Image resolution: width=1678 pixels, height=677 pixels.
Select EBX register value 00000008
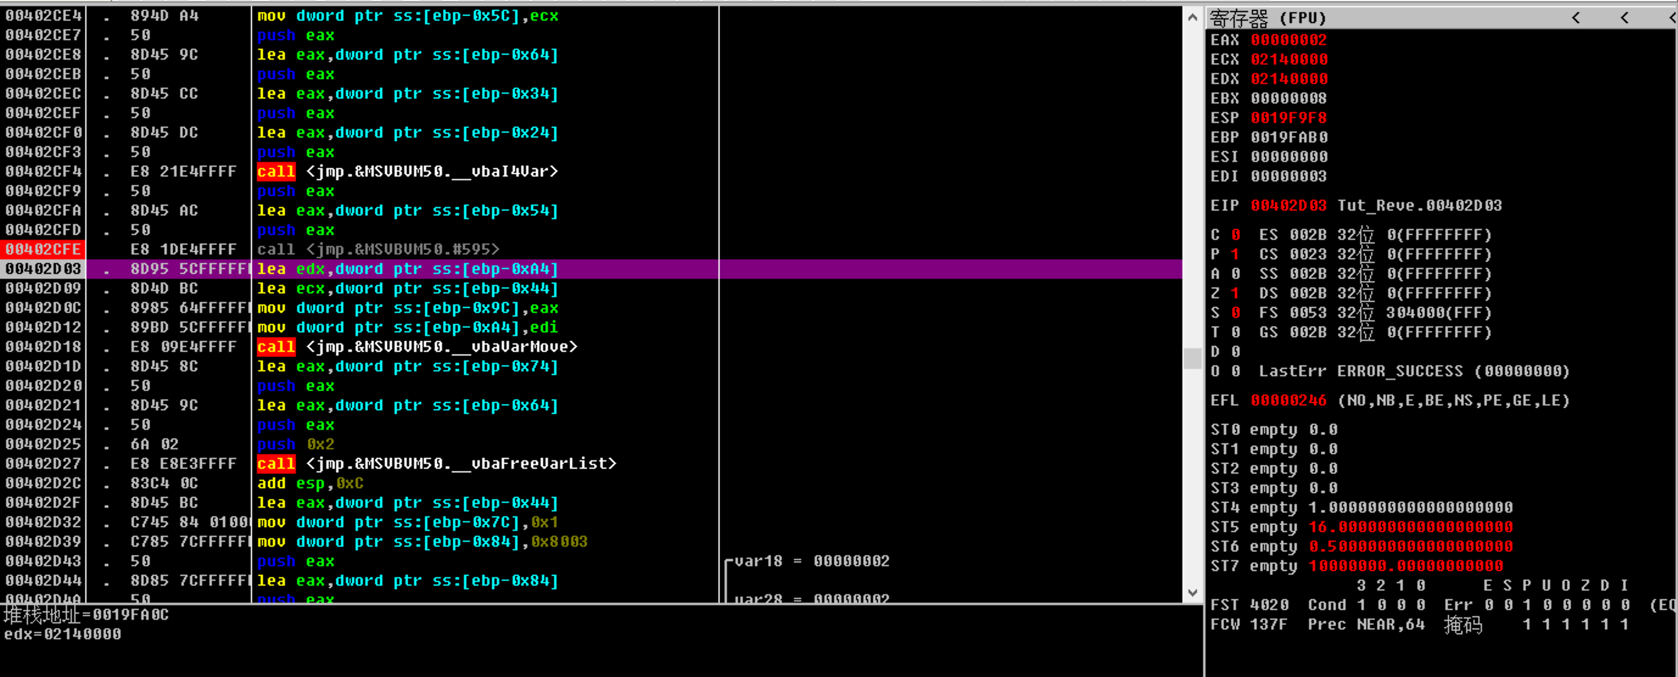1288,99
